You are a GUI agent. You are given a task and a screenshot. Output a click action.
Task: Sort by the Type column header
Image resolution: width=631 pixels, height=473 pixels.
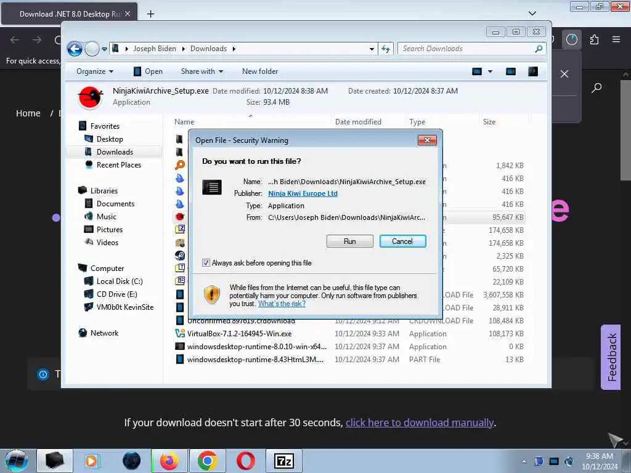click(417, 122)
